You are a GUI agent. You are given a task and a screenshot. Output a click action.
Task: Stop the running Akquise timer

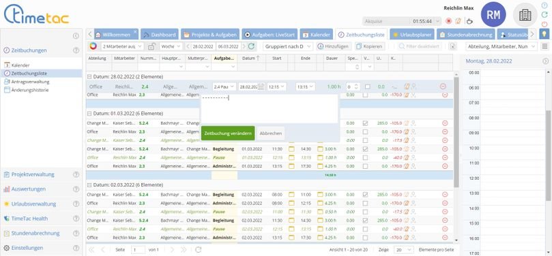point(448,21)
